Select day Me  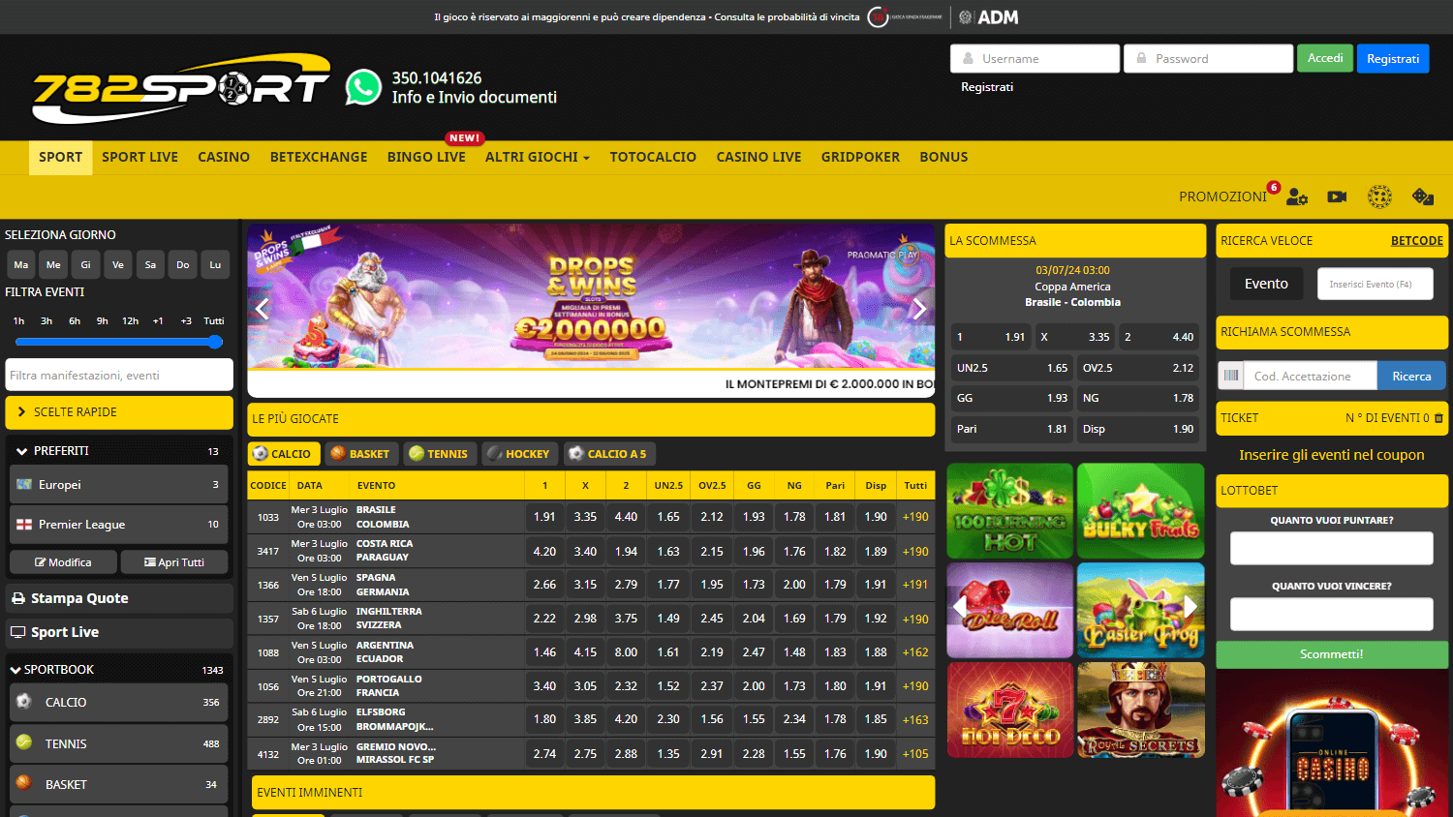(53, 264)
